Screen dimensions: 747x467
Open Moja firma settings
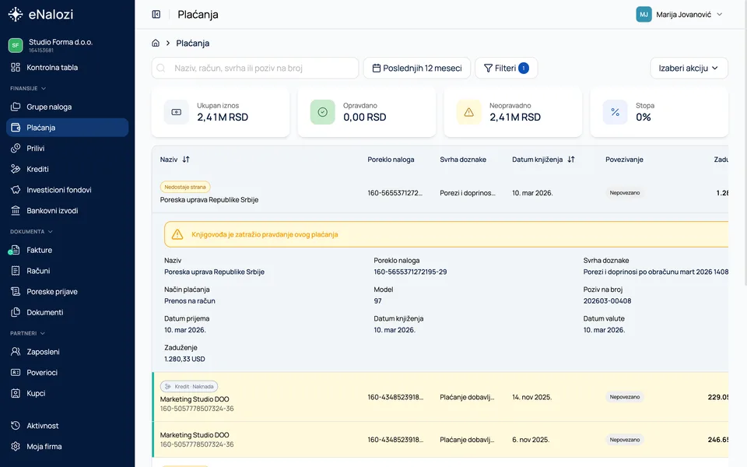tap(67, 447)
